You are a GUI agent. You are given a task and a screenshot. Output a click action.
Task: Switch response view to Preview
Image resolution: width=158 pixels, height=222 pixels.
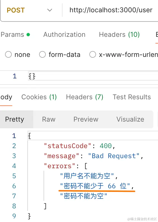(86, 119)
